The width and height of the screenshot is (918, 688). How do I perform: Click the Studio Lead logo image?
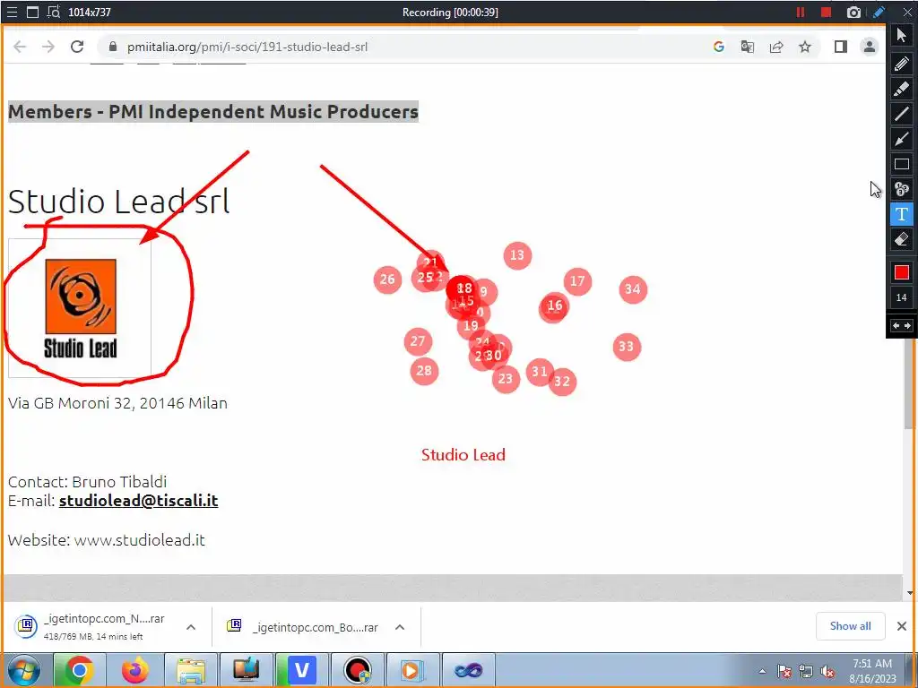tap(80, 308)
